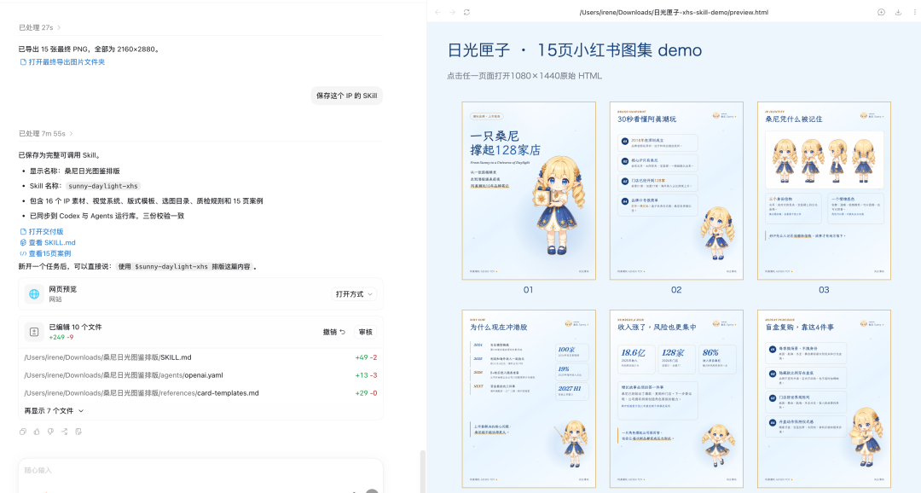The width and height of the screenshot is (921, 493).
Task: Click the '审核' review button
Action: coord(365,332)
